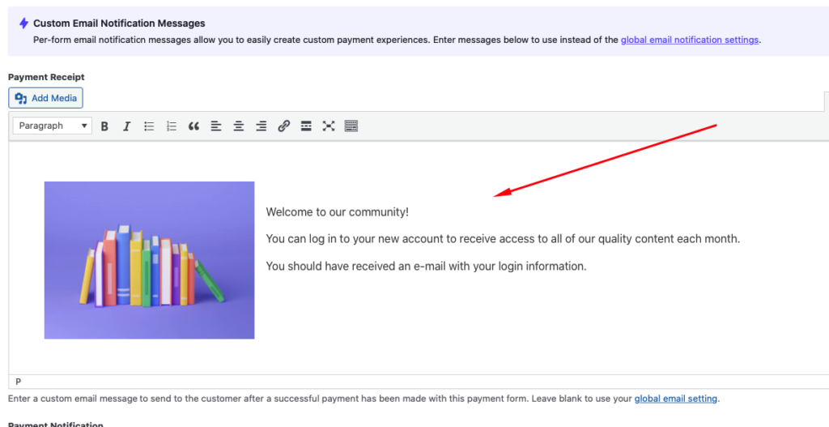Toggle italic formatting
Viewport: 829px width, 427px height.
pyautogui.click(x=126, y=126)
